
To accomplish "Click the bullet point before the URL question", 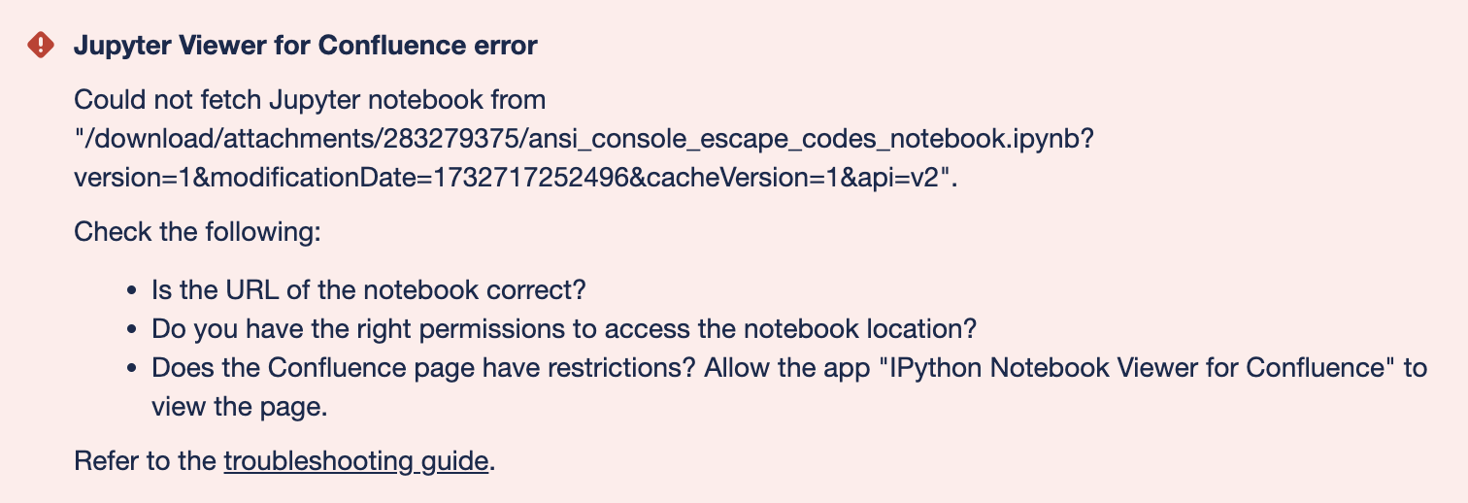I will tap(132, 290).
